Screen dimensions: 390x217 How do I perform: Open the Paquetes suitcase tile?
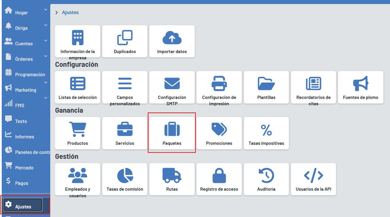pyautogui.click(x=172, y=133)
